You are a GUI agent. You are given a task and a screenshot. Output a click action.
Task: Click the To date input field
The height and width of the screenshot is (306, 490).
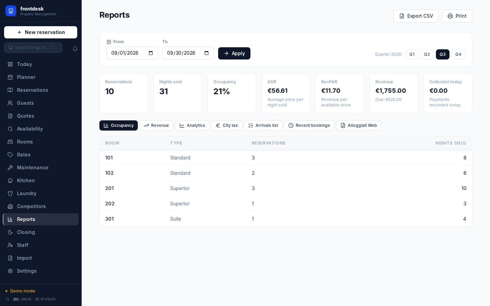[x=188, y=53]
